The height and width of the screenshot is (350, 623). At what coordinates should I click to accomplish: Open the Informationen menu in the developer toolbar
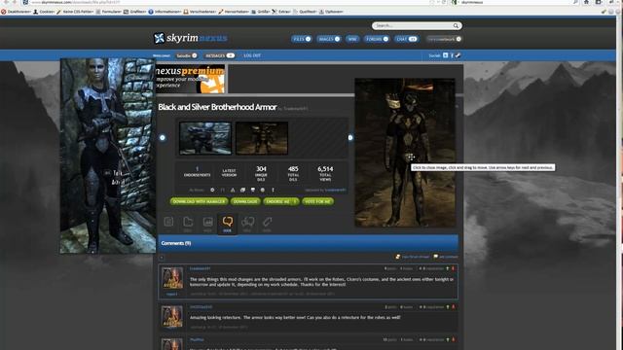(x=165, y=12)
